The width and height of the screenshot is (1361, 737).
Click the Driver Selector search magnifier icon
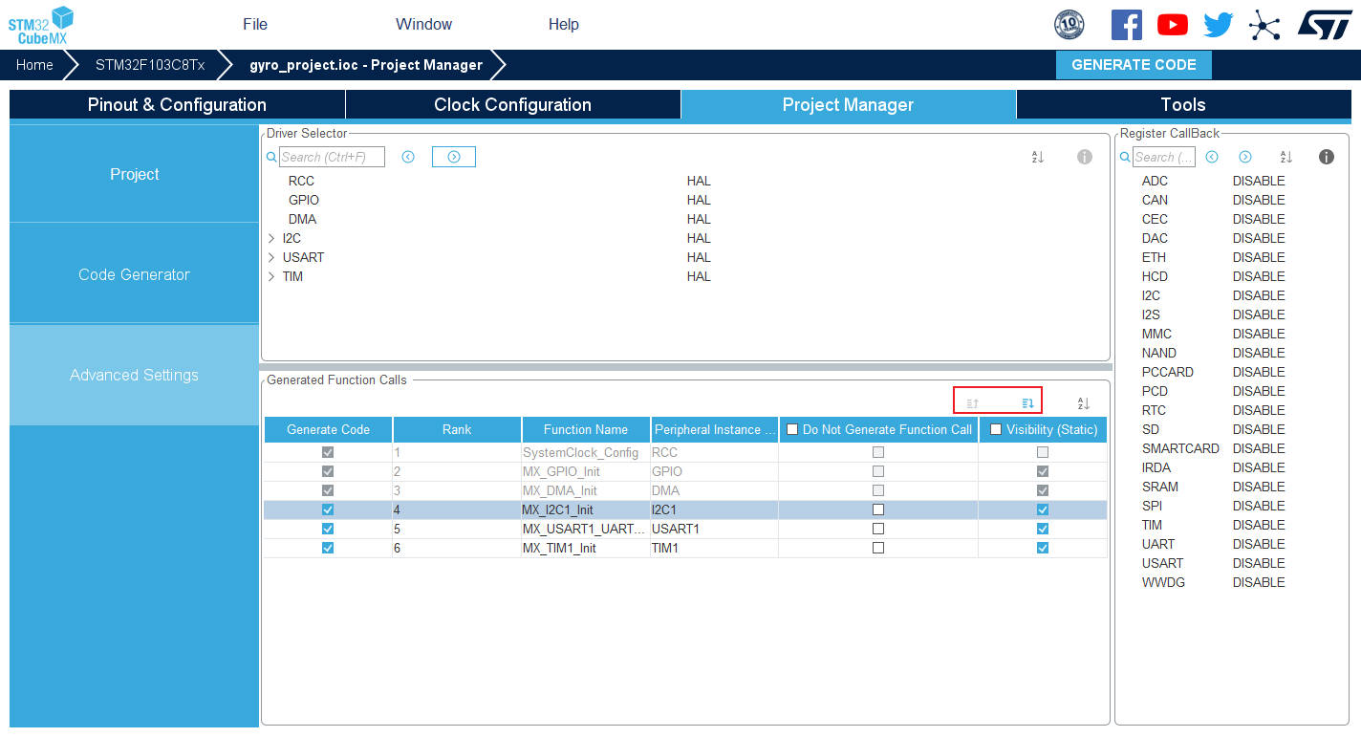tap(271, 157)
